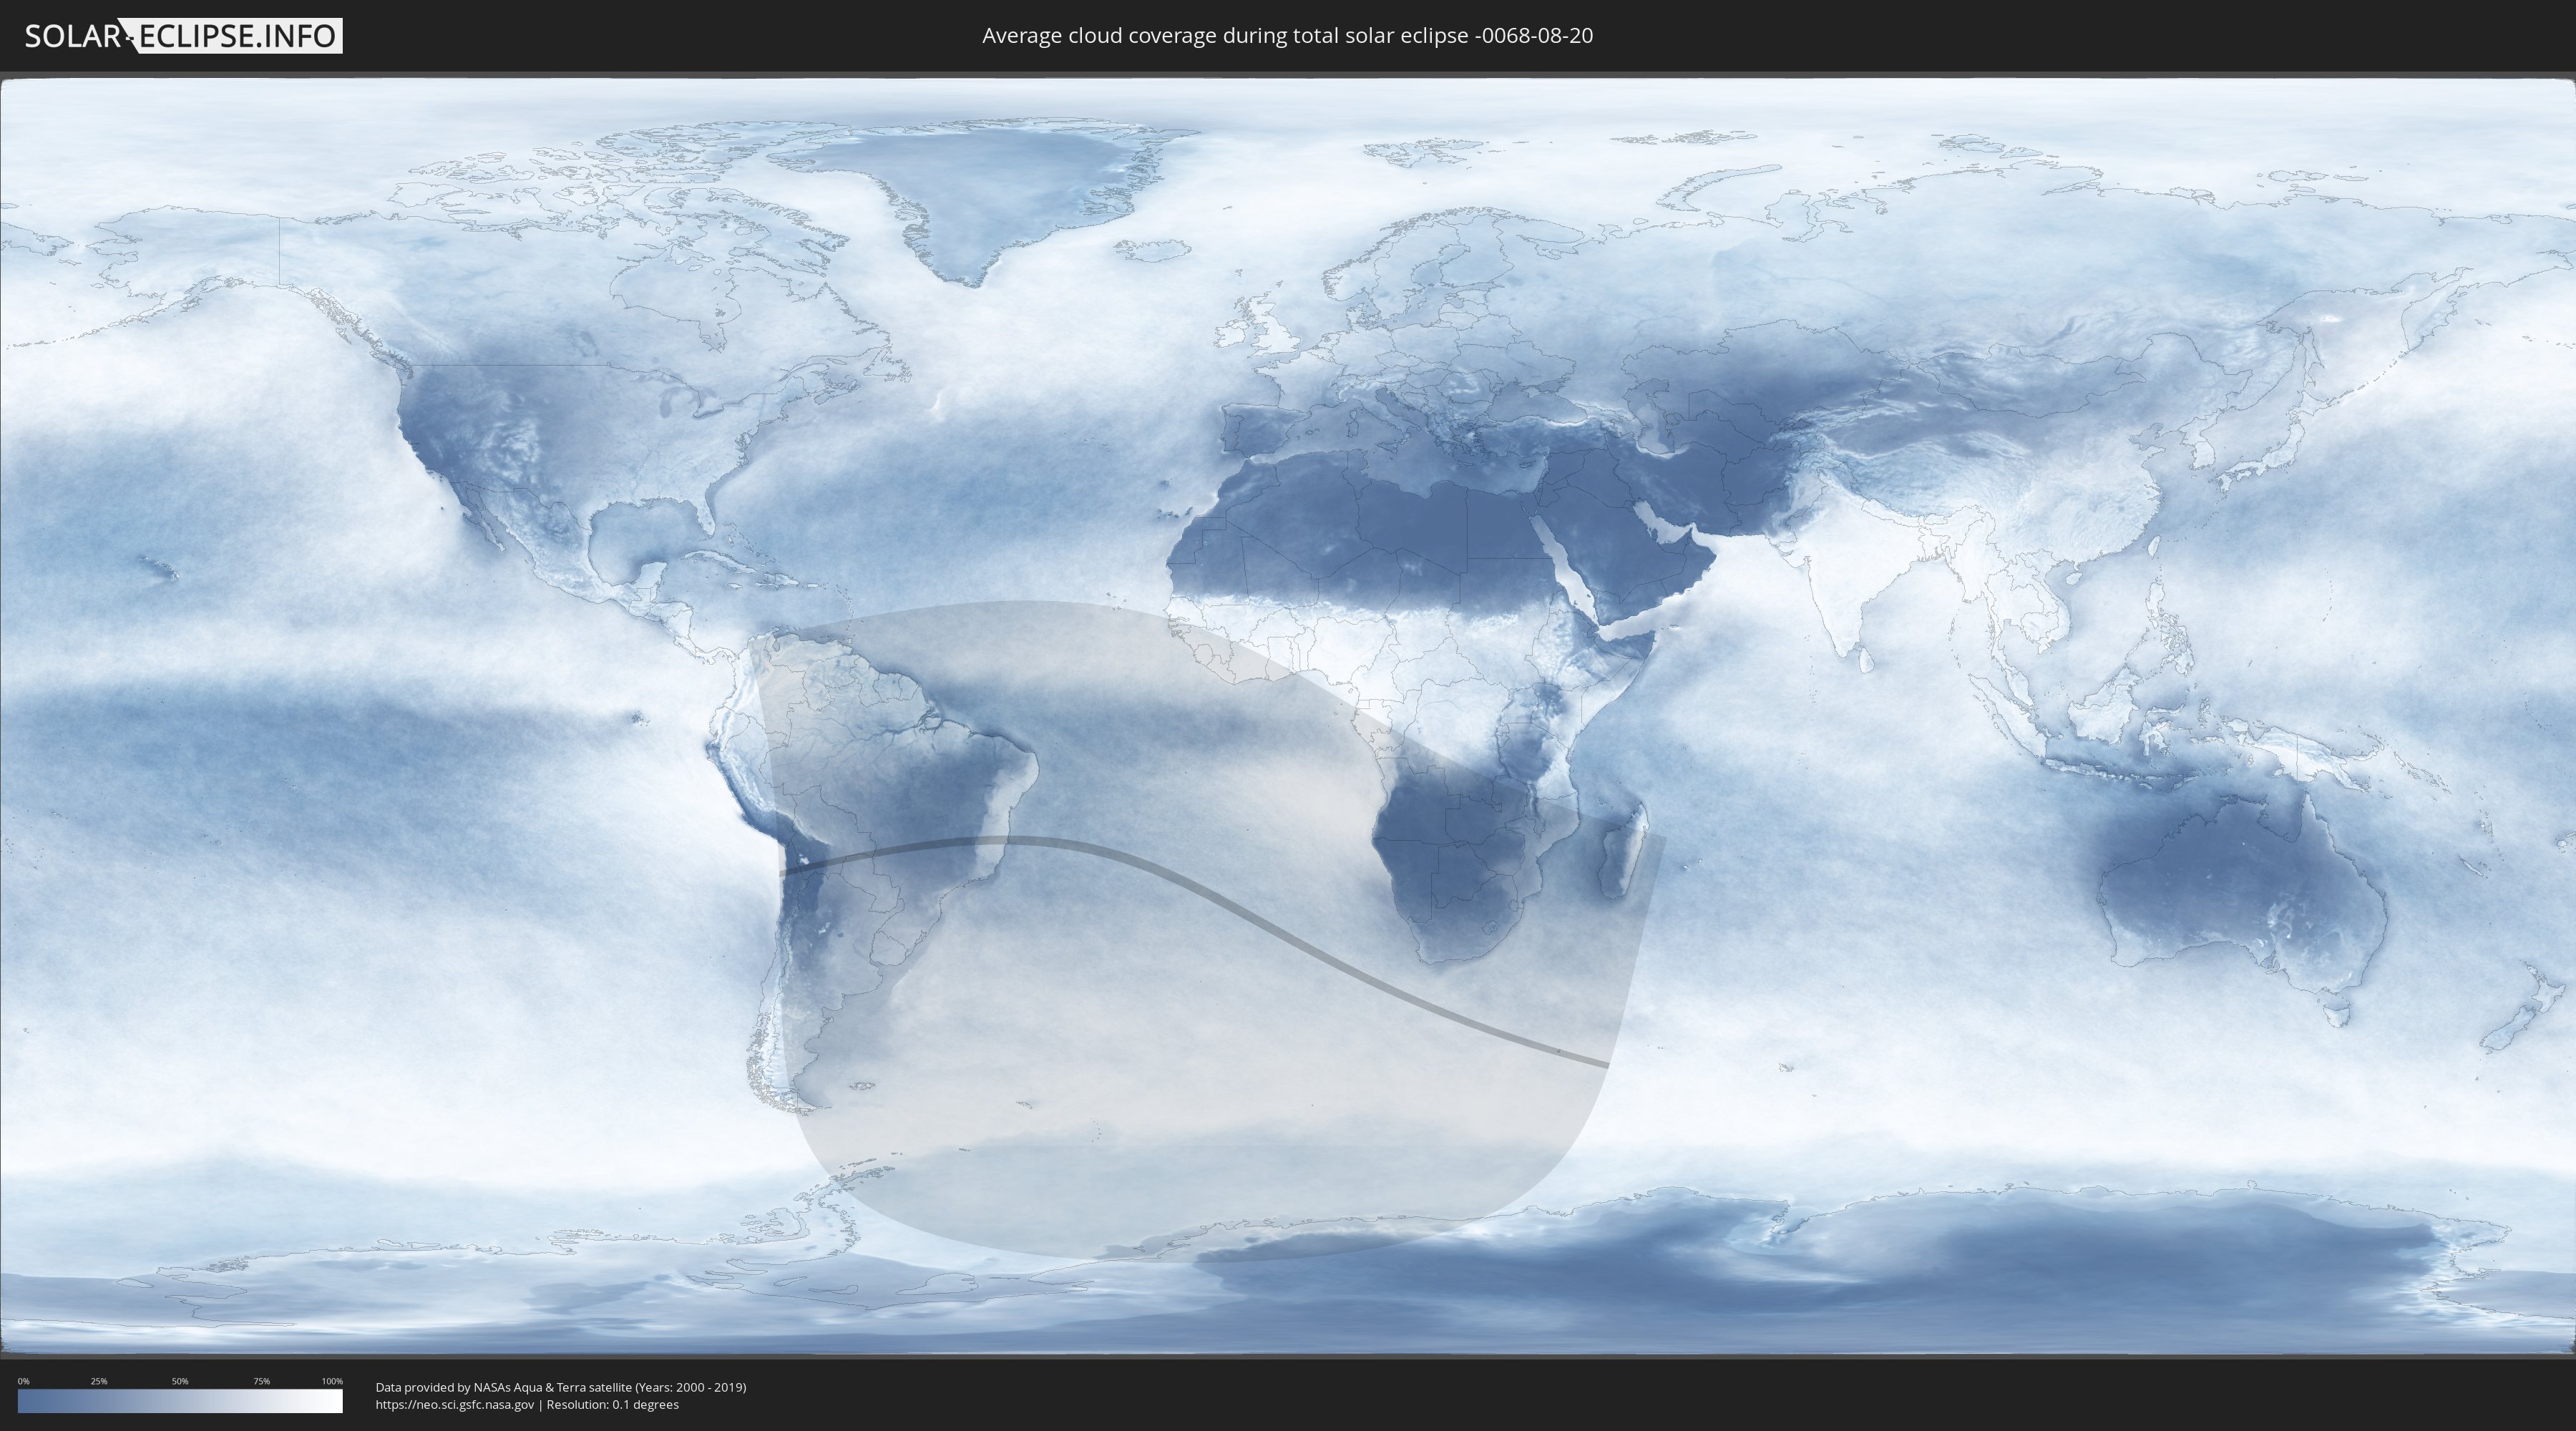Viewport: 2576px width, 1431px height.
Task: Click the SOLAR-ECLIPSE.INFO logo
Action: click(x=183, y=36)
